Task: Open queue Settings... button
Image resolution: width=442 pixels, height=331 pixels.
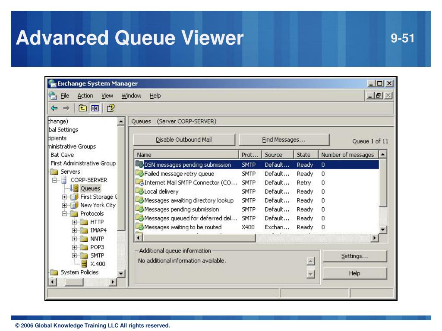Action: pos(355,256)
